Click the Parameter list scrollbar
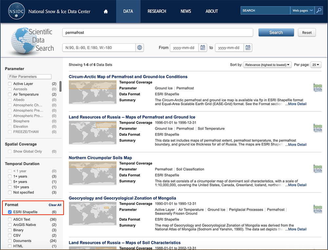Image resolution: width=328 pixels, height=250 pixels. coord(60,86)
